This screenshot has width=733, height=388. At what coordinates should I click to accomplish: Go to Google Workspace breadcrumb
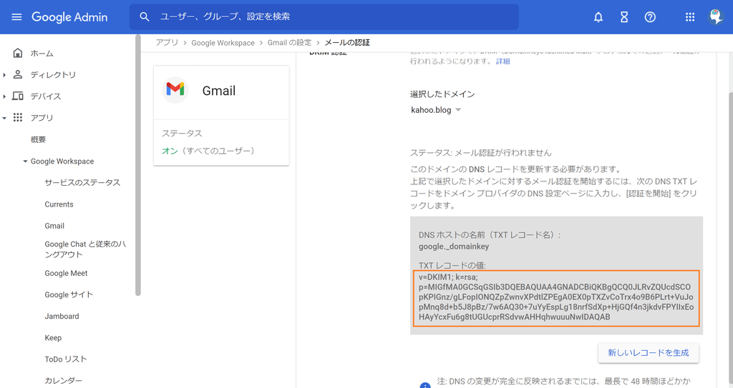(x=223, y=42)
